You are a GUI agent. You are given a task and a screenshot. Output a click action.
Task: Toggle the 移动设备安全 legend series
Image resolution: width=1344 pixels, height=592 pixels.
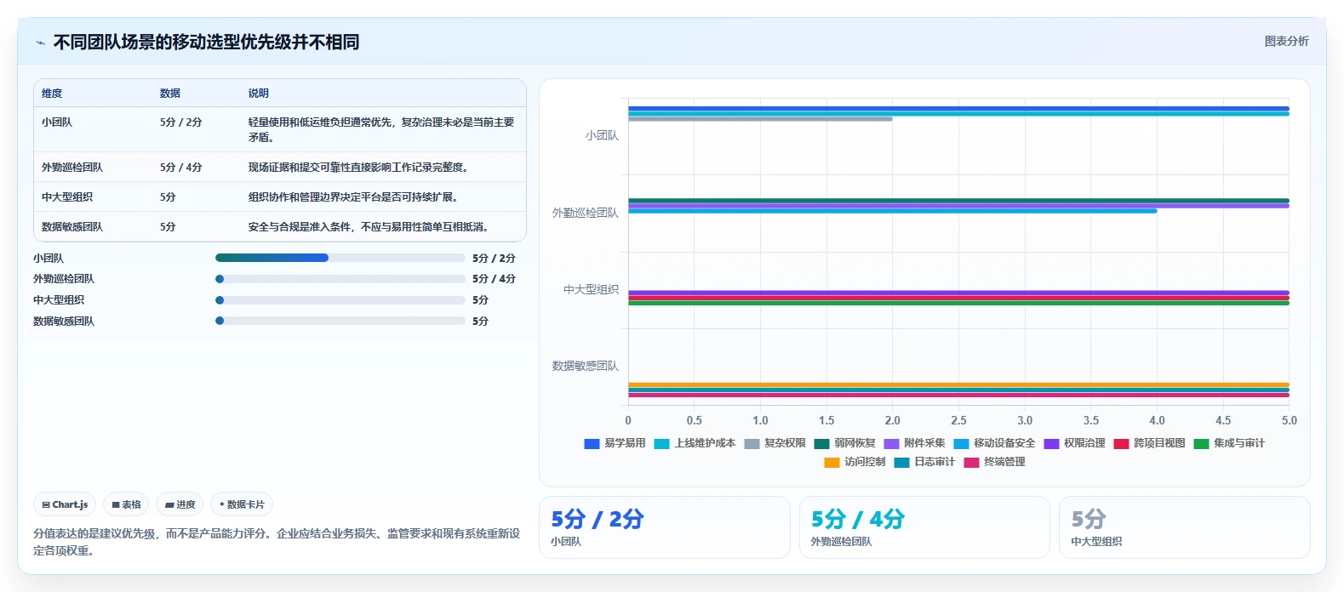(x=994, y=443)
